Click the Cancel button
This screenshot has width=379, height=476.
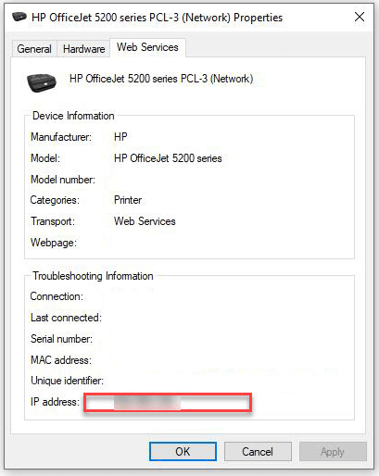tap(258, 452)
